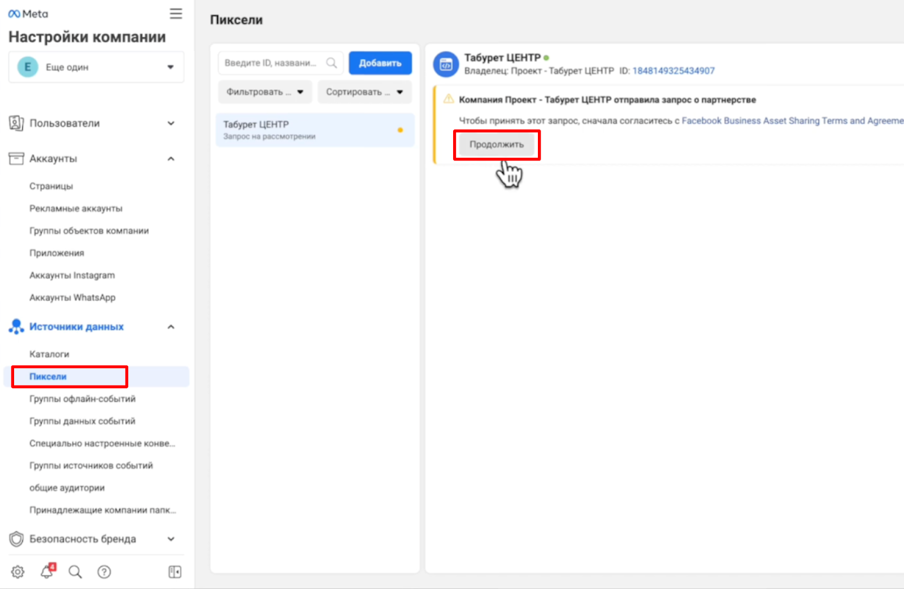904x589 pixels.
Task: Open Специально настроенные конверсии item
Action: (102, 443)
